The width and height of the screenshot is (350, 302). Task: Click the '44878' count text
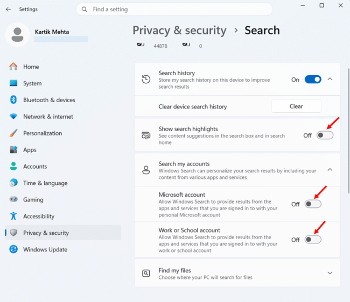click(x=160, y=46)
